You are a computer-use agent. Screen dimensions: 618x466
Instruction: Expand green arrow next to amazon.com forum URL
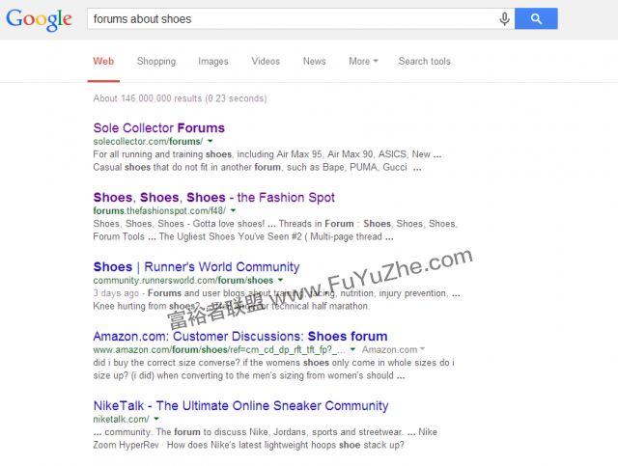click(x=352, y=349)
